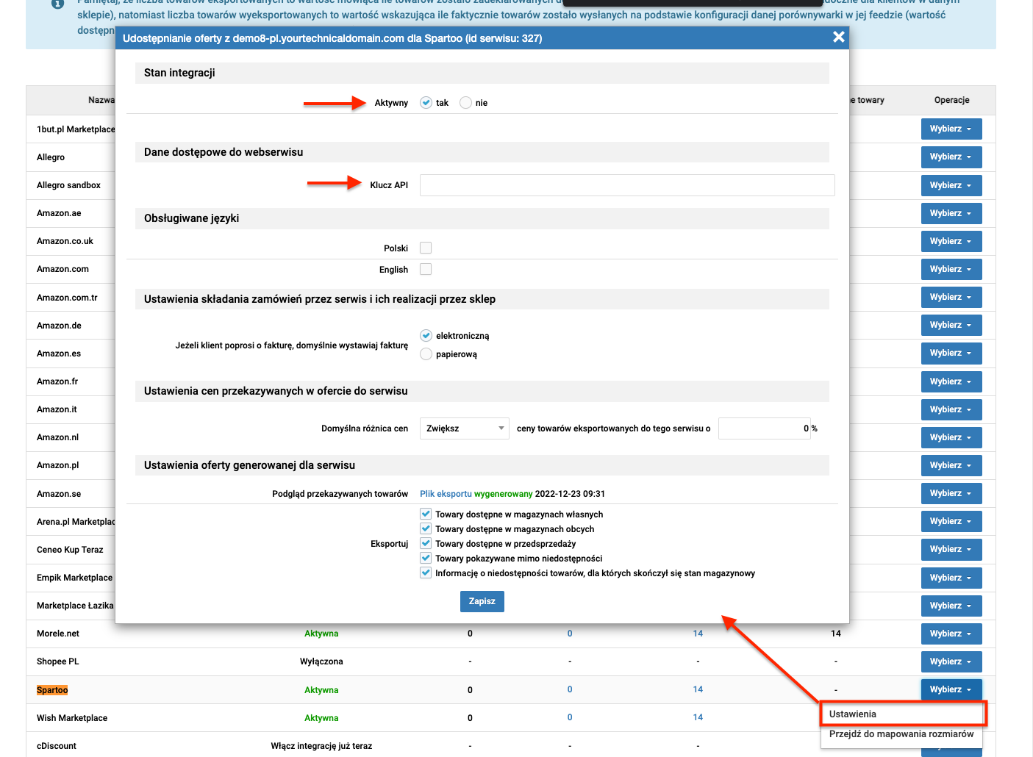This screenshot has height=757, width=1033.
Task: Open Wybierz dropdown for Allegro sandbox
Action: 951,185
